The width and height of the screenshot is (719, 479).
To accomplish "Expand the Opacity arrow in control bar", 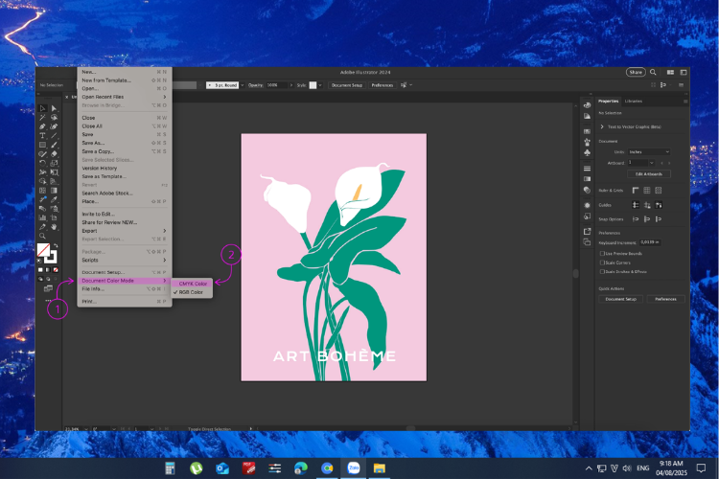I will click(x=291, y=85).
